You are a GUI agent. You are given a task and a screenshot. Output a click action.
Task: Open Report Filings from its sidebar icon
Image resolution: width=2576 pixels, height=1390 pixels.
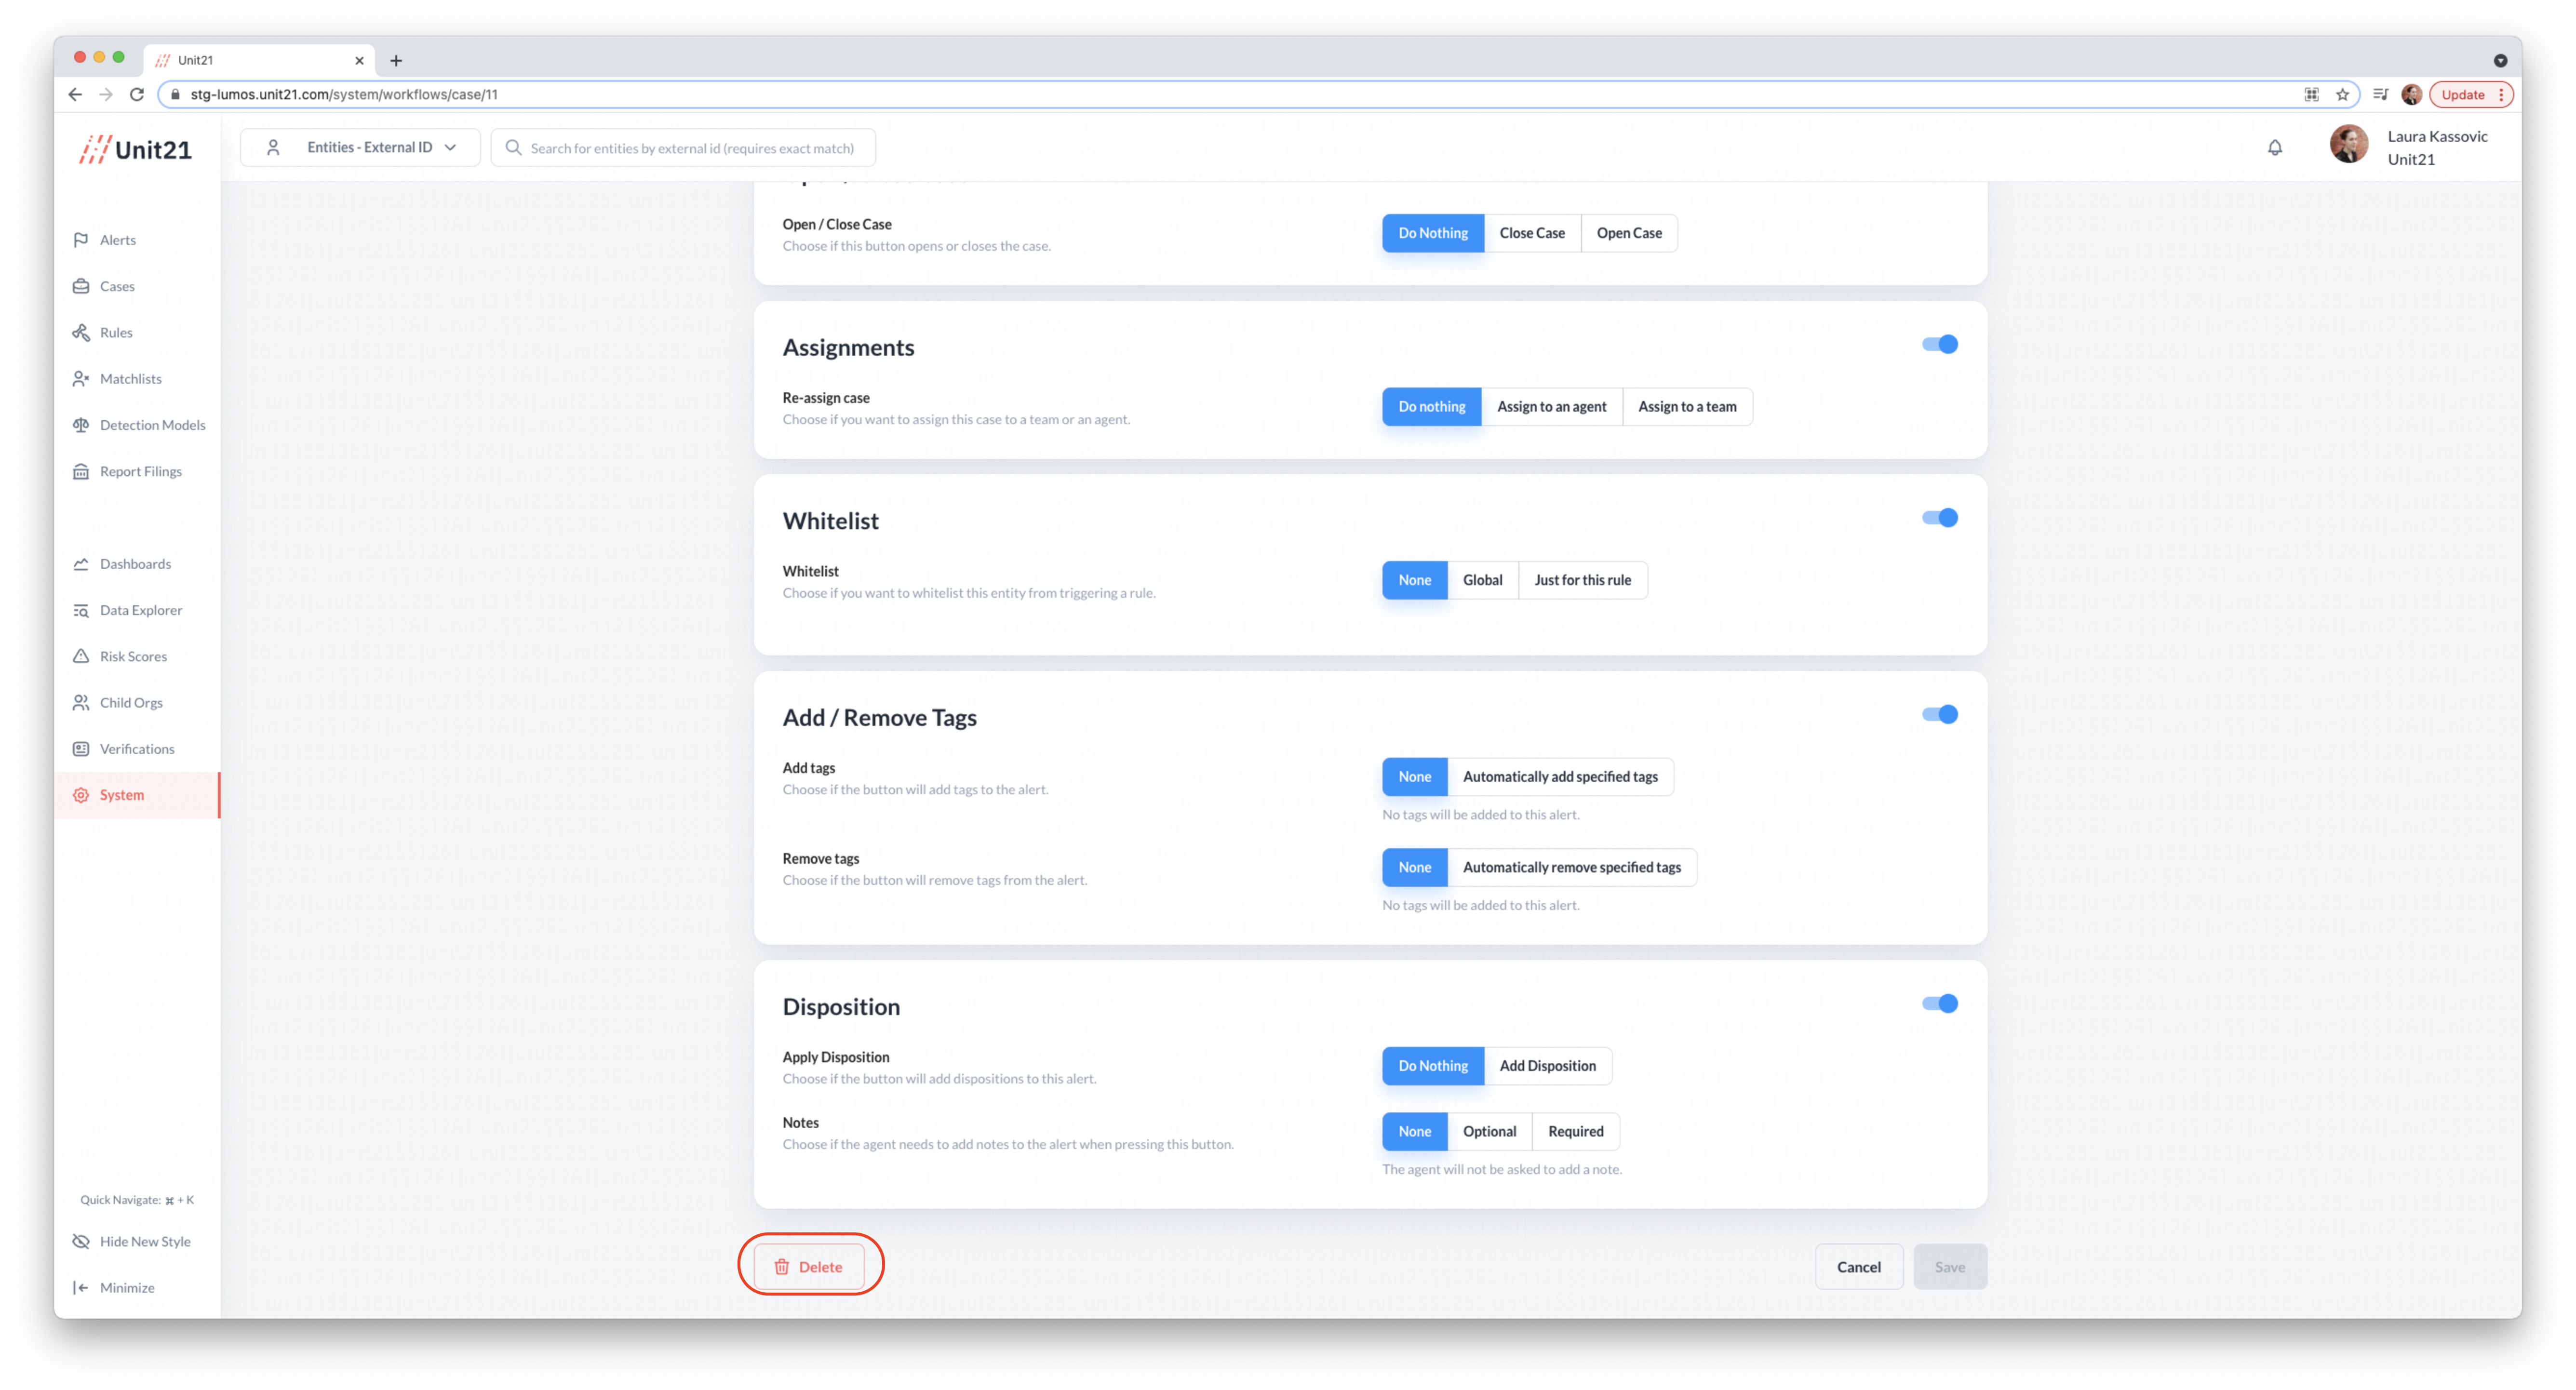click(x=81, y=471)
